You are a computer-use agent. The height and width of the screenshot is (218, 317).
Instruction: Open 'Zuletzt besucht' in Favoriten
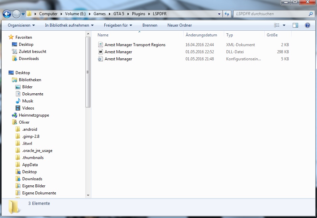click(x=32, y=52)
